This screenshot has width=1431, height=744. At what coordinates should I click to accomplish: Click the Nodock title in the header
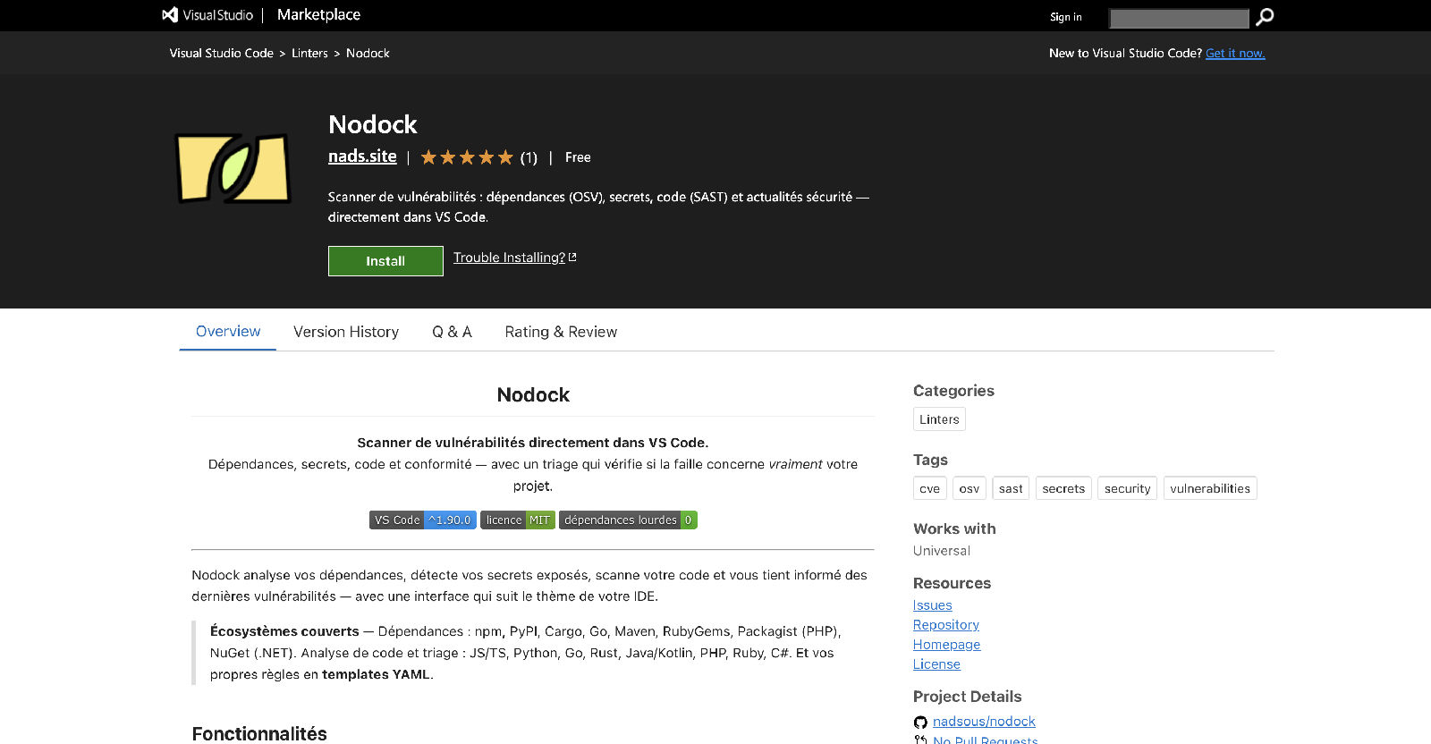pos(372,124)
